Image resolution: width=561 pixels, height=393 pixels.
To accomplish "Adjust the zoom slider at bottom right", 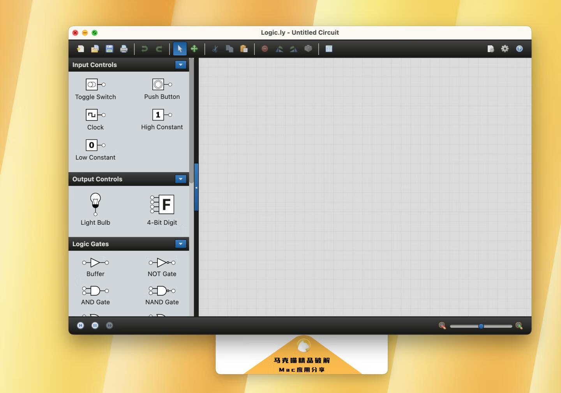I will [x=481, y=326].
